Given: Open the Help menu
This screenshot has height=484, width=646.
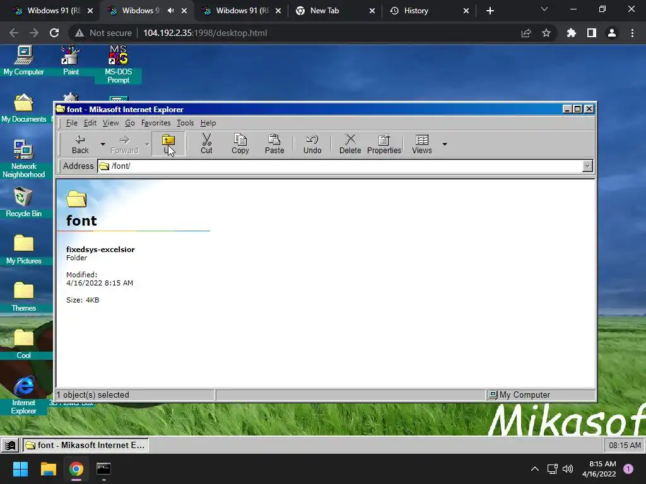Looking at the screenshot, I should tap(208, 123).
